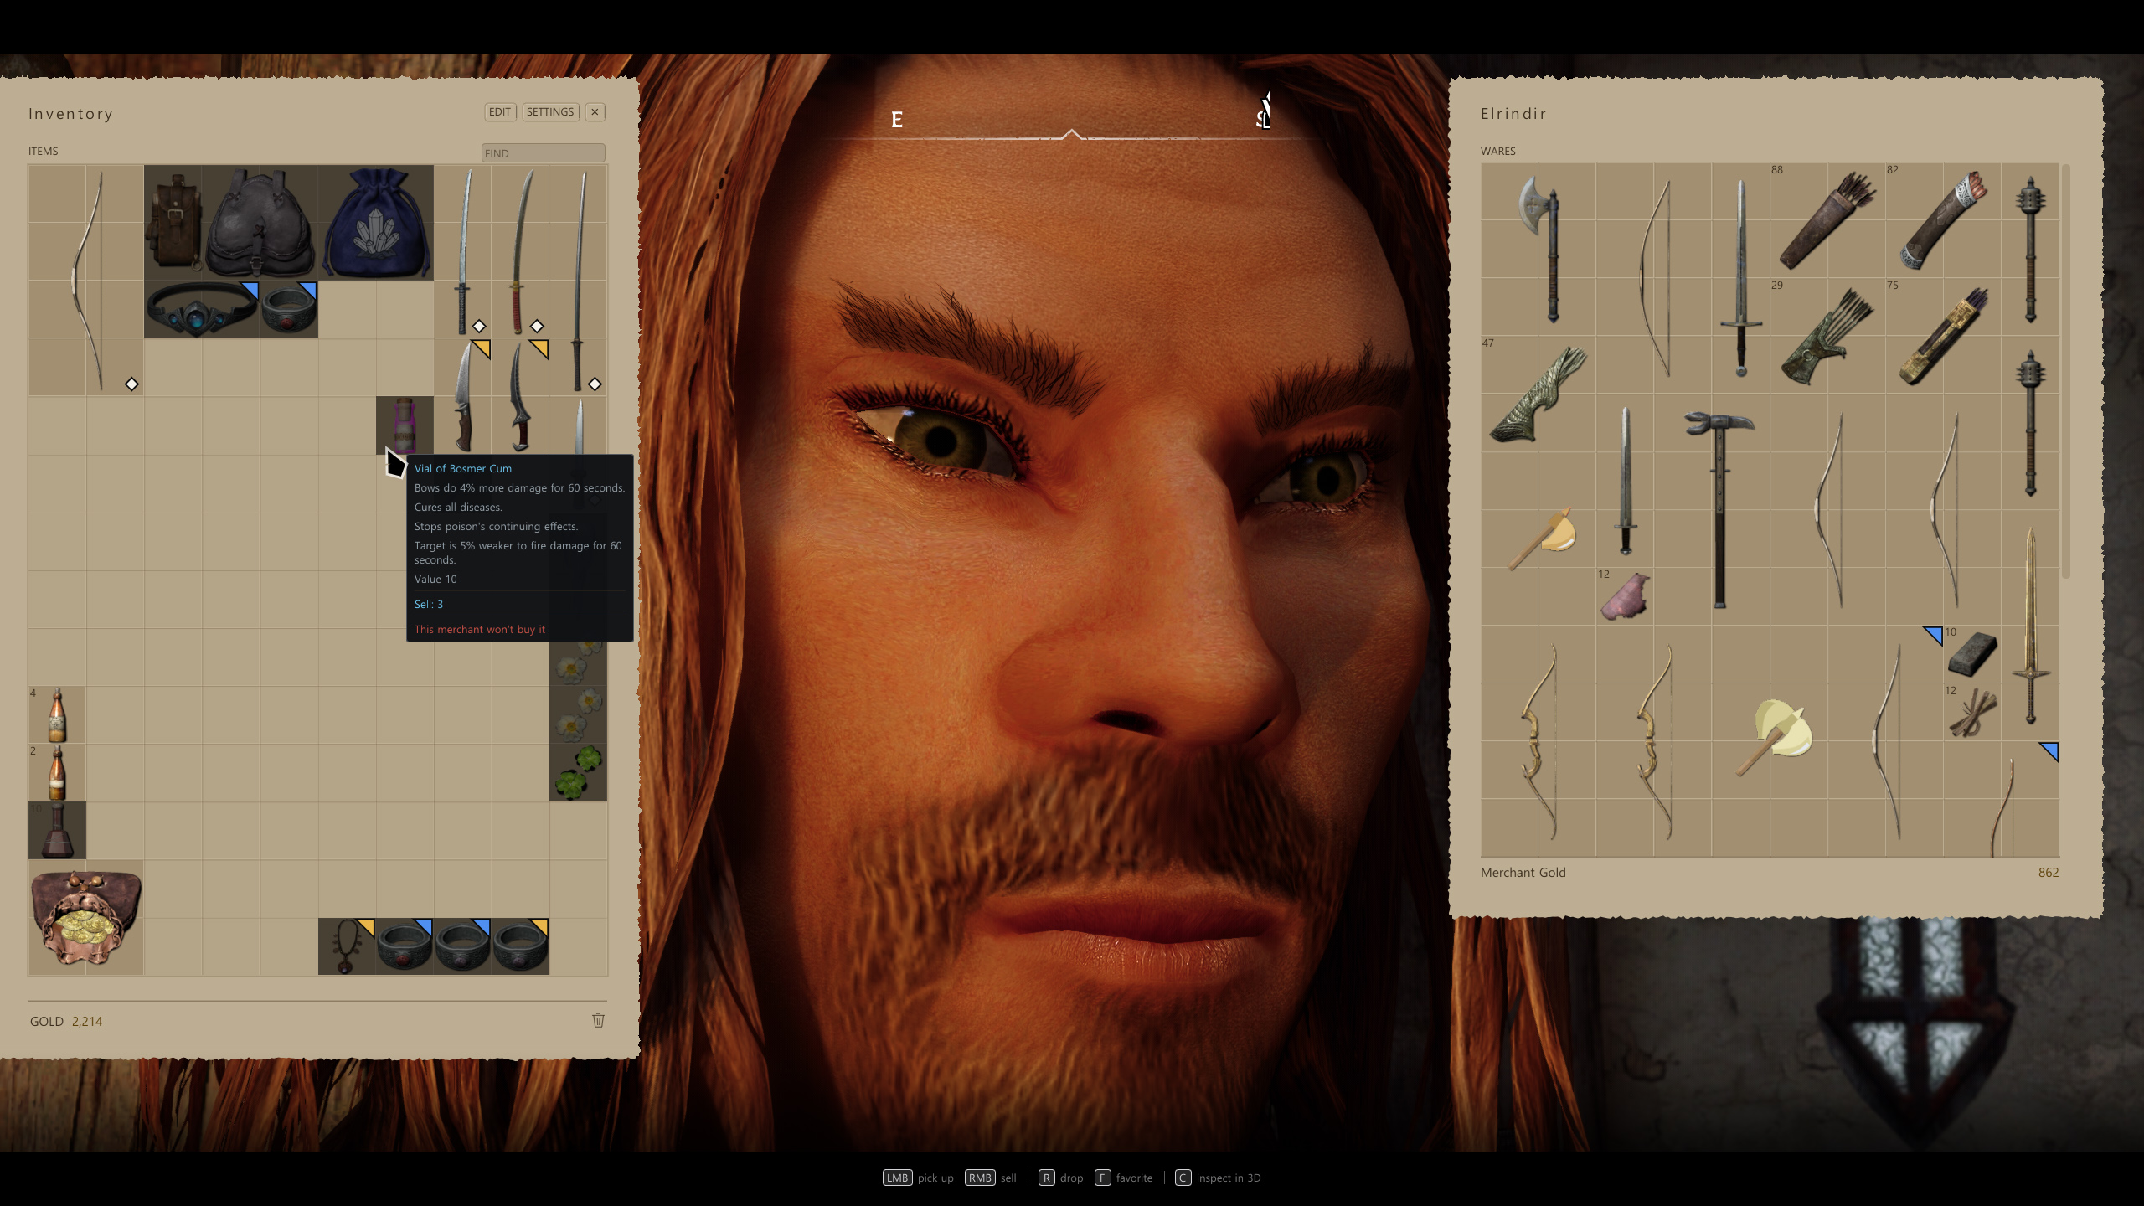Buy the arrow quiver with count 88

point(1827,222)
